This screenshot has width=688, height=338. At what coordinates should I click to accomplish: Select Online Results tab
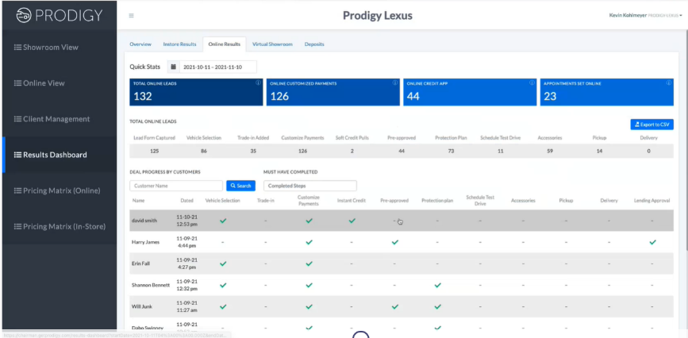point(225,44)
